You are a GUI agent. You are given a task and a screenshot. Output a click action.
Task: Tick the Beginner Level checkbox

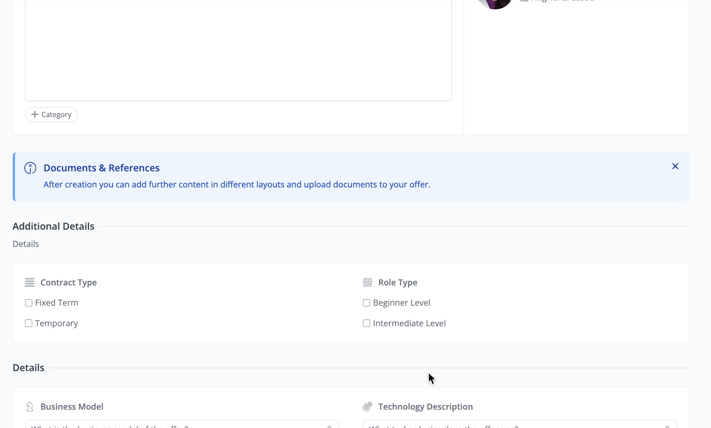pos(366,303)
